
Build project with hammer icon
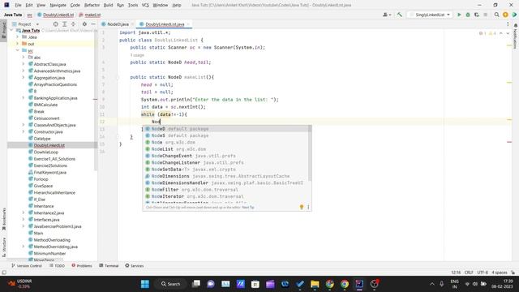400,15
